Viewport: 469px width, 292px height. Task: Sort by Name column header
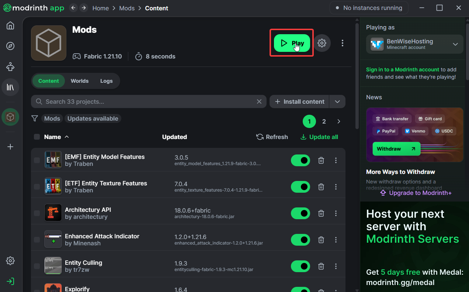point(56,137)
